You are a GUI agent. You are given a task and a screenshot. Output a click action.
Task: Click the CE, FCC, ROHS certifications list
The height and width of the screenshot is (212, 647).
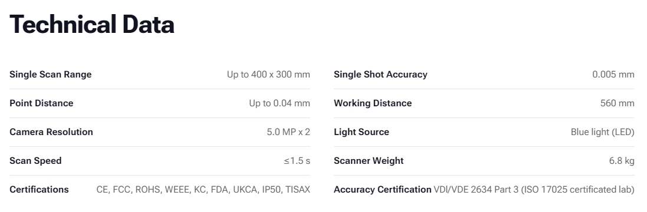click(x=203, y=190)
